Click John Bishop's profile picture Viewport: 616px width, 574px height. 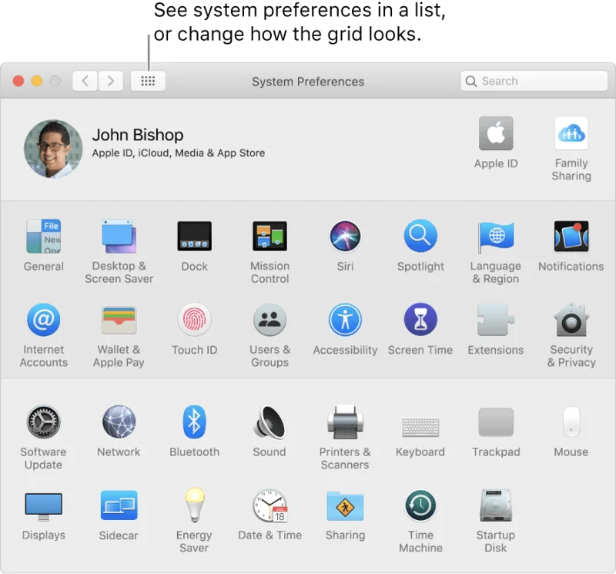(53, 149)
